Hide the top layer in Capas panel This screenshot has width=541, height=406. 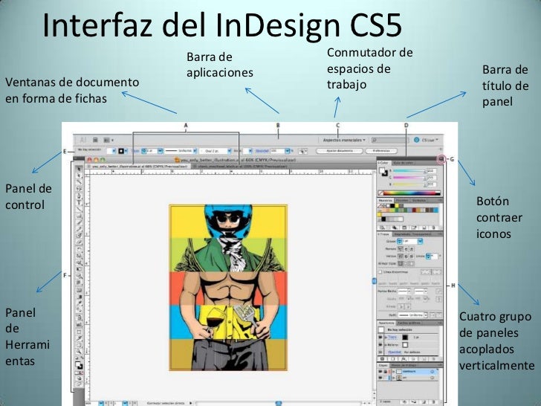pyautogui.click(x=380, y=372)
